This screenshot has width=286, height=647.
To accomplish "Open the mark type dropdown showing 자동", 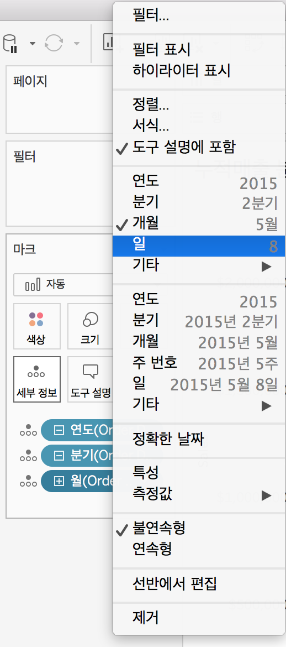I will [x=62, y=284].
